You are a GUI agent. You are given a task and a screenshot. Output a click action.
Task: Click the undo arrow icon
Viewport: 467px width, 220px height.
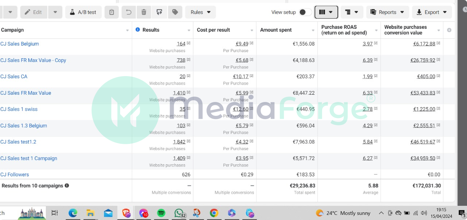pyautogui.click(x=128, y=12)
